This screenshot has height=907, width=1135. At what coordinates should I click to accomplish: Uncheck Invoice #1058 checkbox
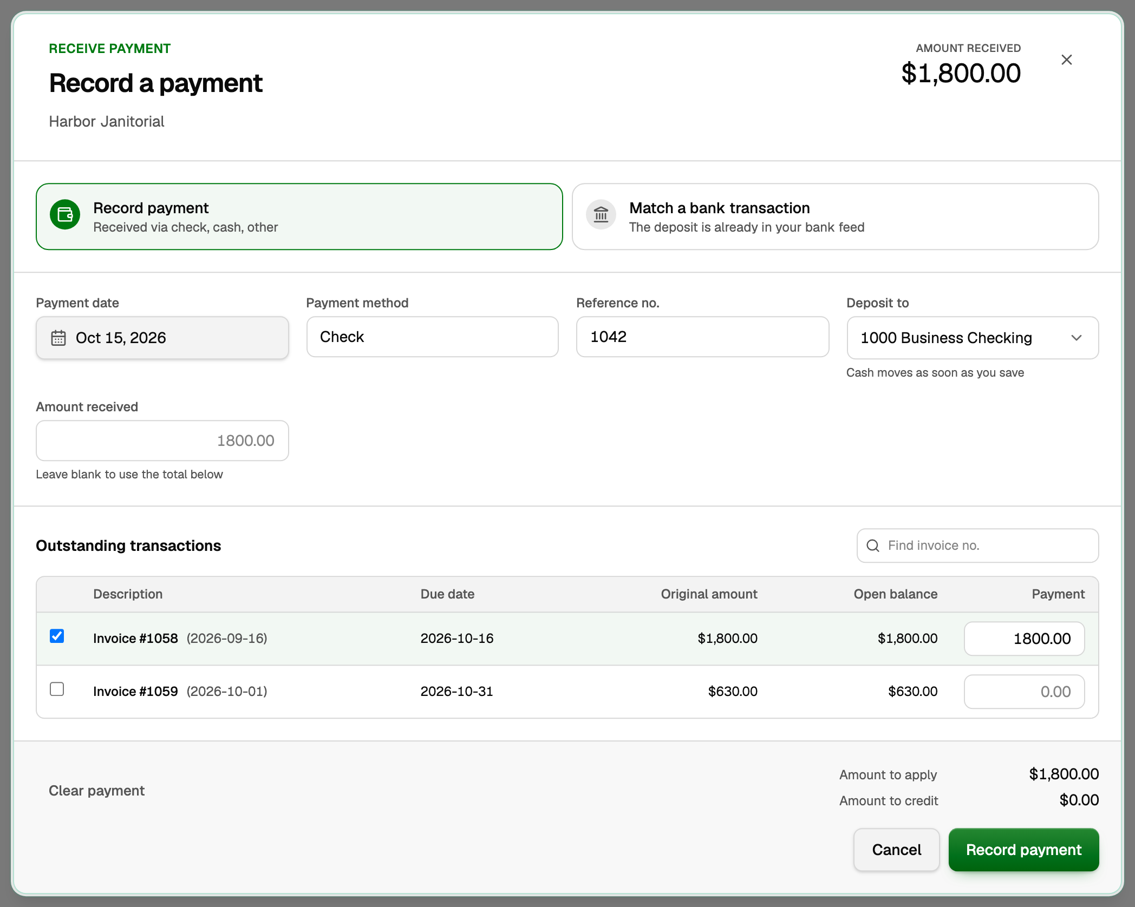click(57, 636)
